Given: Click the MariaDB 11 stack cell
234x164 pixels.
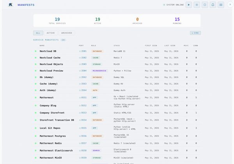Looking at the screenshot, I should coord(119,51).
